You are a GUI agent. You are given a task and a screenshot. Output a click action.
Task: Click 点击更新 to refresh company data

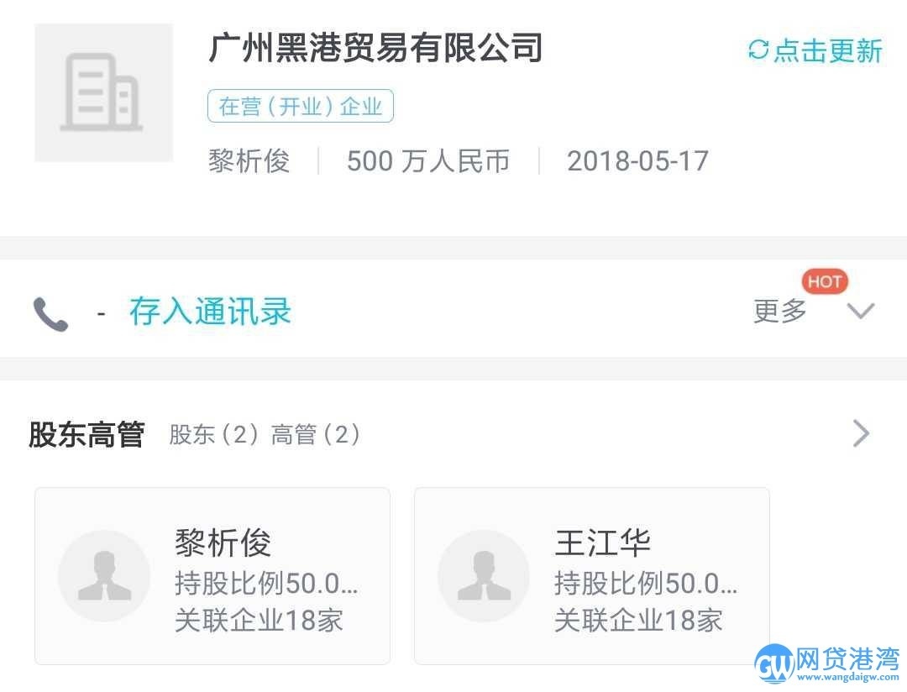(x=827, y=51)
